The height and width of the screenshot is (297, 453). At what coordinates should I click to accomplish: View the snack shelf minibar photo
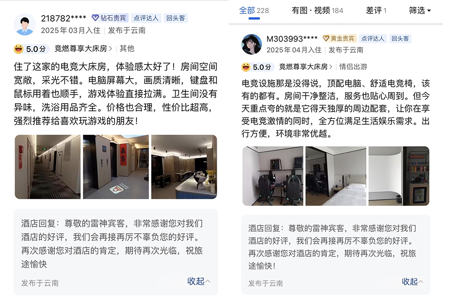pyautogui.click(x=399, y=176)
